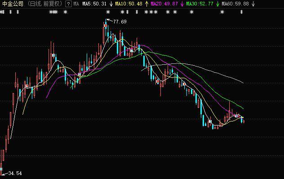Click the star marker directly above the 77.69 peak

108,12
